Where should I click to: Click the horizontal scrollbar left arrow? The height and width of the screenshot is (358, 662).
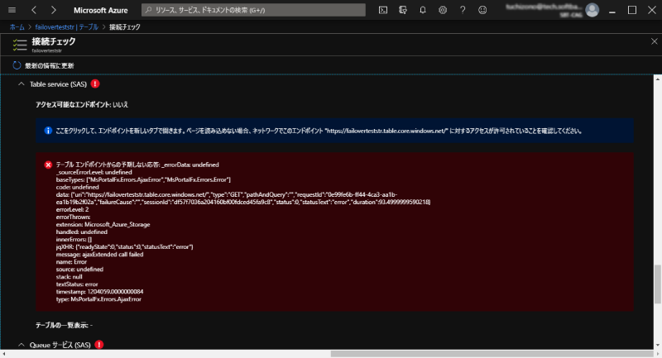(3, 354)
